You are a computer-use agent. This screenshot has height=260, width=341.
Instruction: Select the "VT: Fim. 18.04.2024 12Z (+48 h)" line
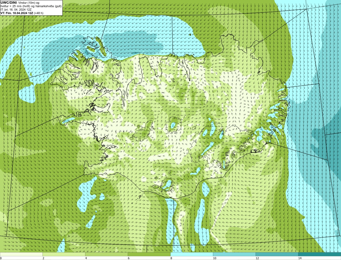click(x=22, y=13)
